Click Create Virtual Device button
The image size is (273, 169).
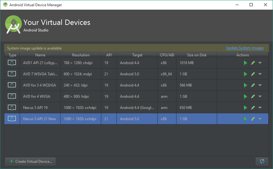pyautogui.click(x=31, y=161)
